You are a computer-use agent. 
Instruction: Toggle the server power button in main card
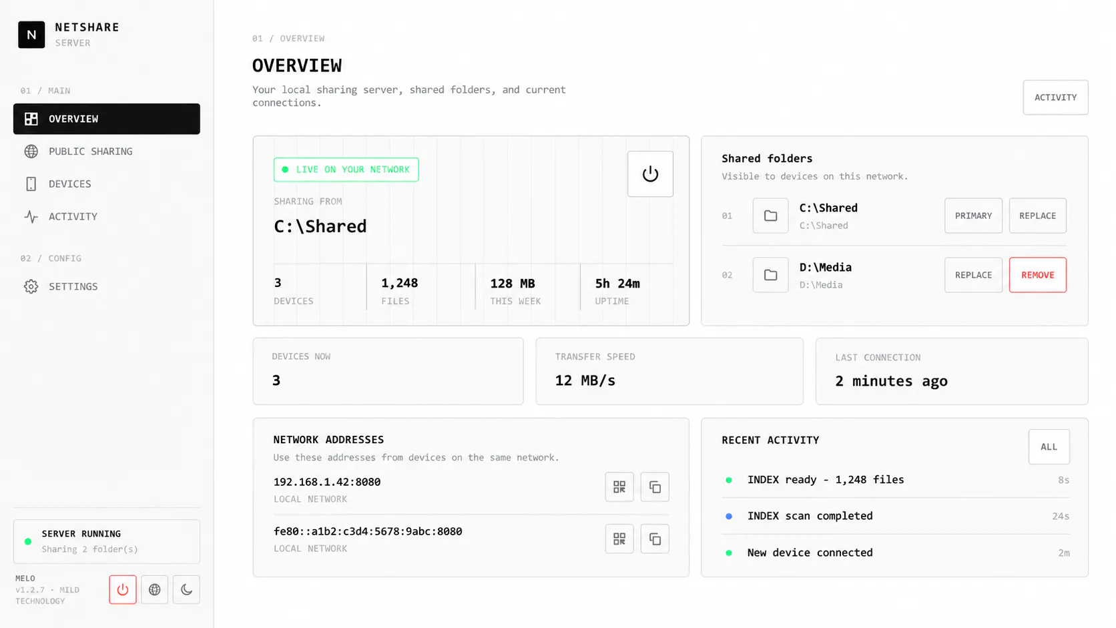point(650,174)
